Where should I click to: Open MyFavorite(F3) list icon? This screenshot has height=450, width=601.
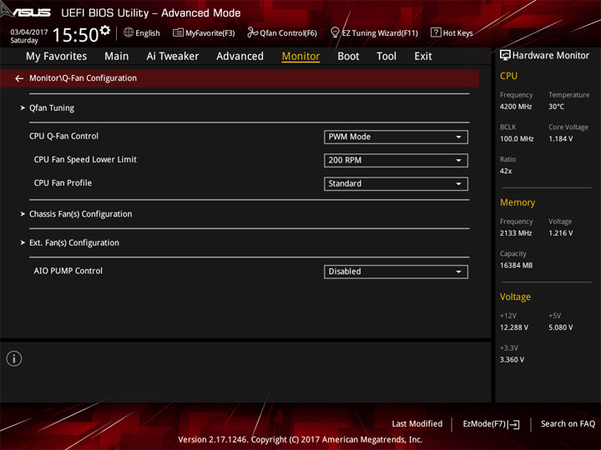tap(178, 32)
